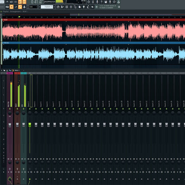This screenshot has height=185, width=185.
Task: Open mixer options menu arrow
Action: pos(2,70)
